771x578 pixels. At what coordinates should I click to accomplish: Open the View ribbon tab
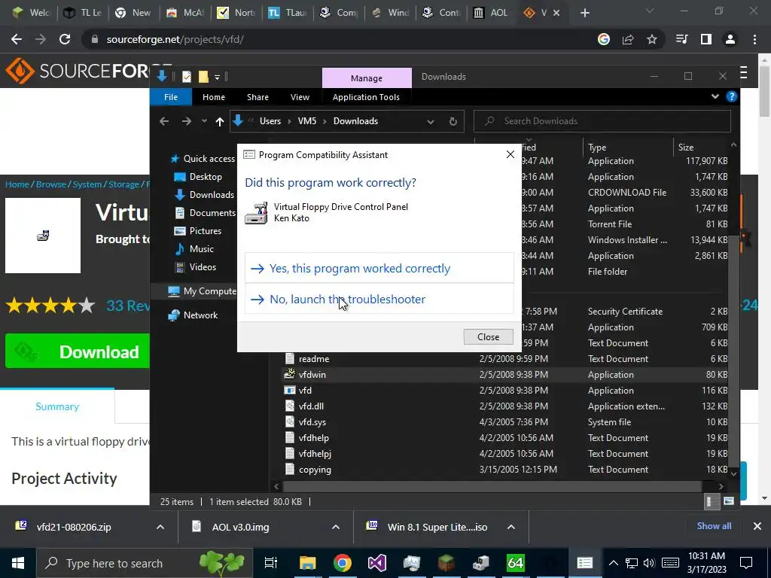click(300, 97)
